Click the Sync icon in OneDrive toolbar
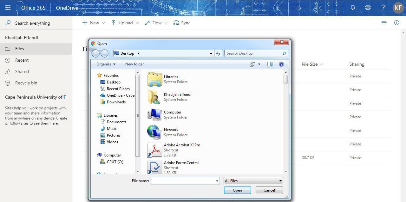Image resolution: width=406 pixels, height=202 pixels. pos(176,23)
